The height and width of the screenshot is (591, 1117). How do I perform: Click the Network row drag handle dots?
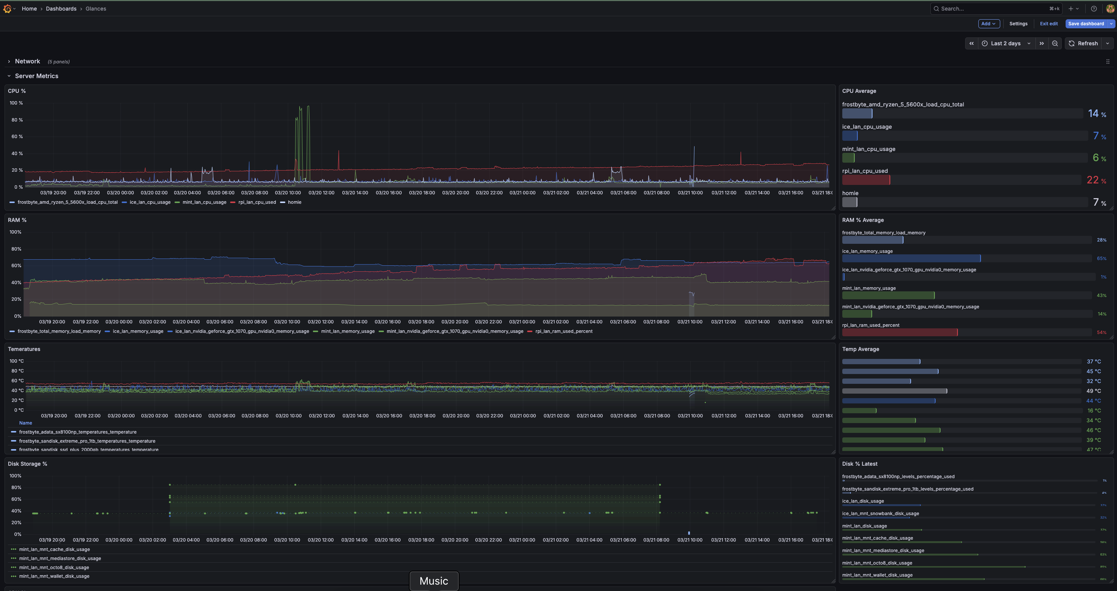pos(1108,62)
